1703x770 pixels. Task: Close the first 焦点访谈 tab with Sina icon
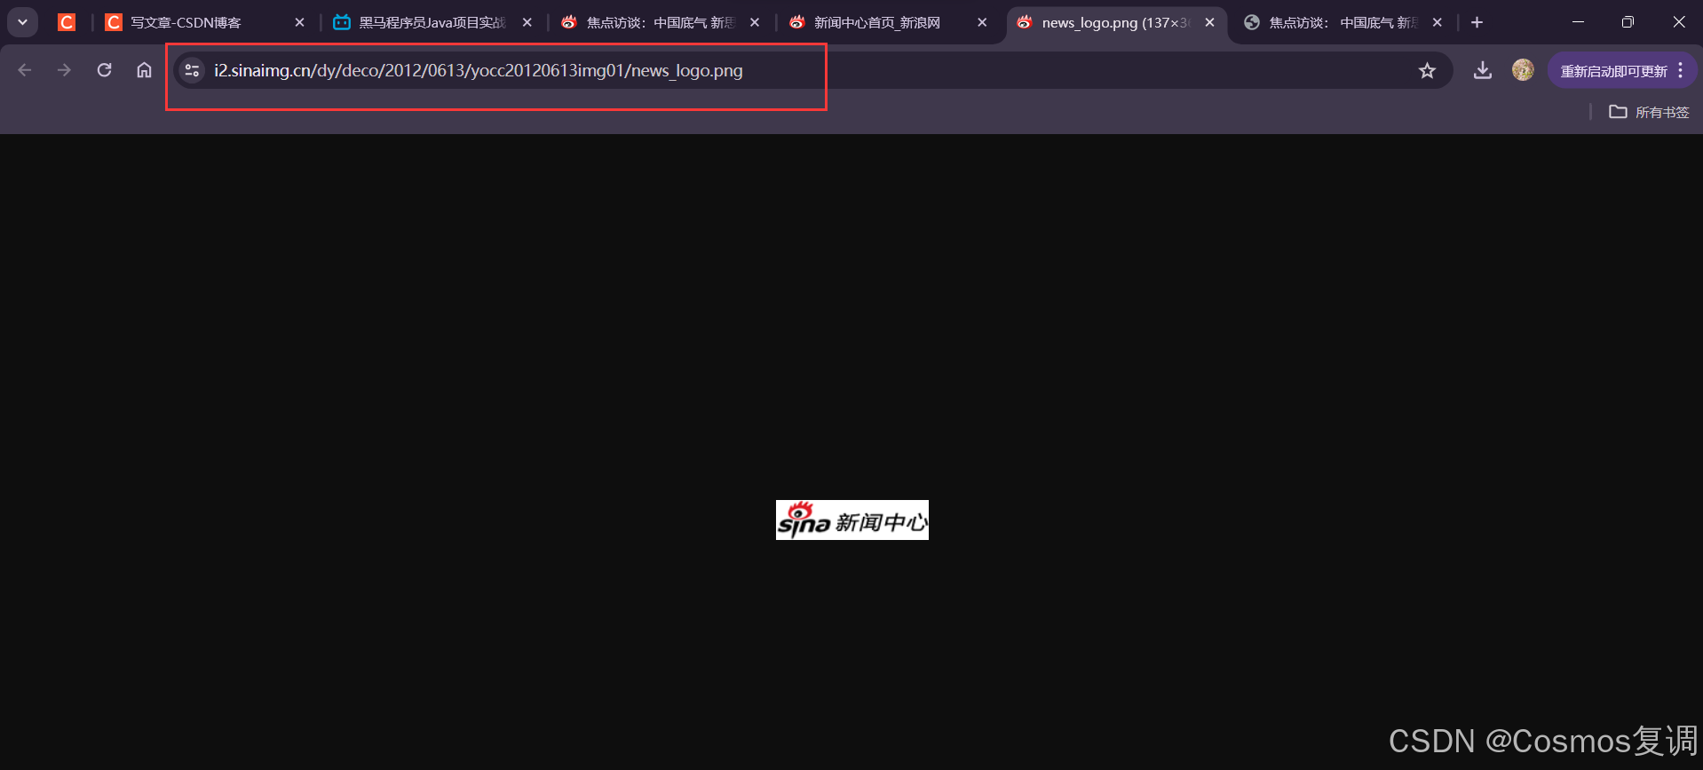click(755, 22)
